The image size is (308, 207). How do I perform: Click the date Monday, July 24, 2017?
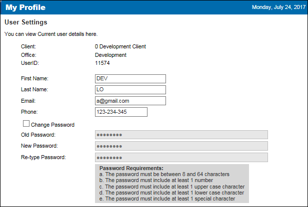(x=278, y=7)
